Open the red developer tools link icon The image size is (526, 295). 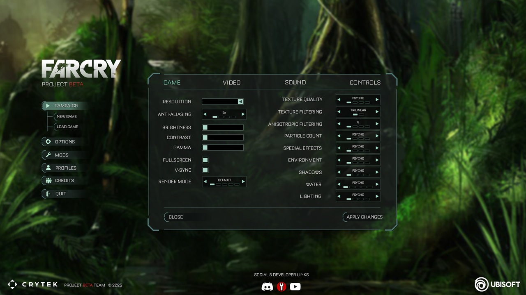(x=281, y=287)
